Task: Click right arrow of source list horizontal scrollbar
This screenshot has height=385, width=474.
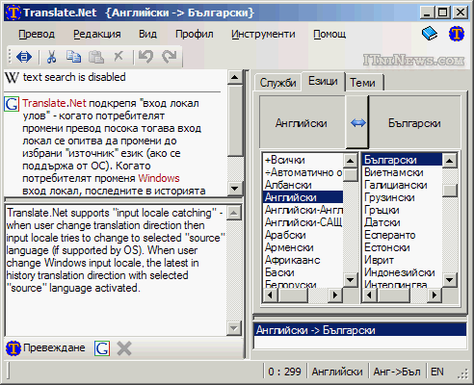Action: pyautogui.click(x=335, y=295)
